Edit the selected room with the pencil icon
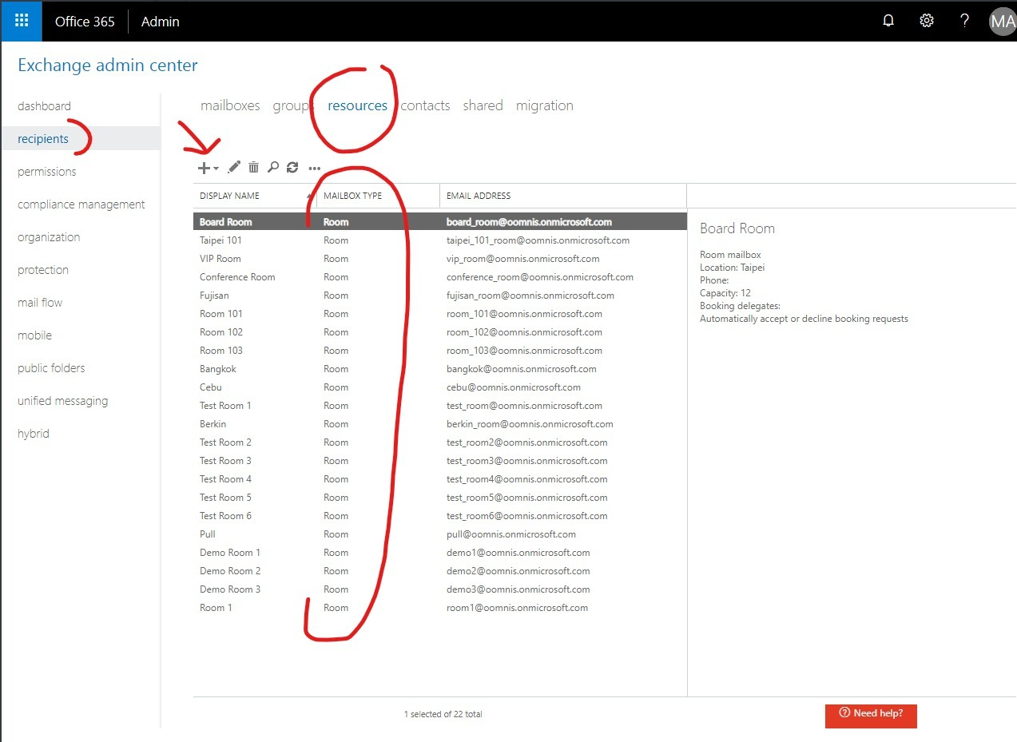Screen dimensions: 1017x742 pyautogui.click(x=234, y=168)
